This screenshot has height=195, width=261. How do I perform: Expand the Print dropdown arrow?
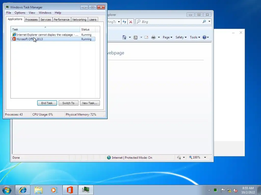point(159,37)
